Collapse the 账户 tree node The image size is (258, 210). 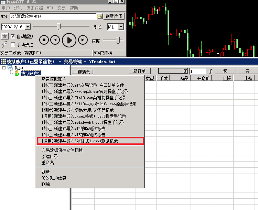(4, 68)
